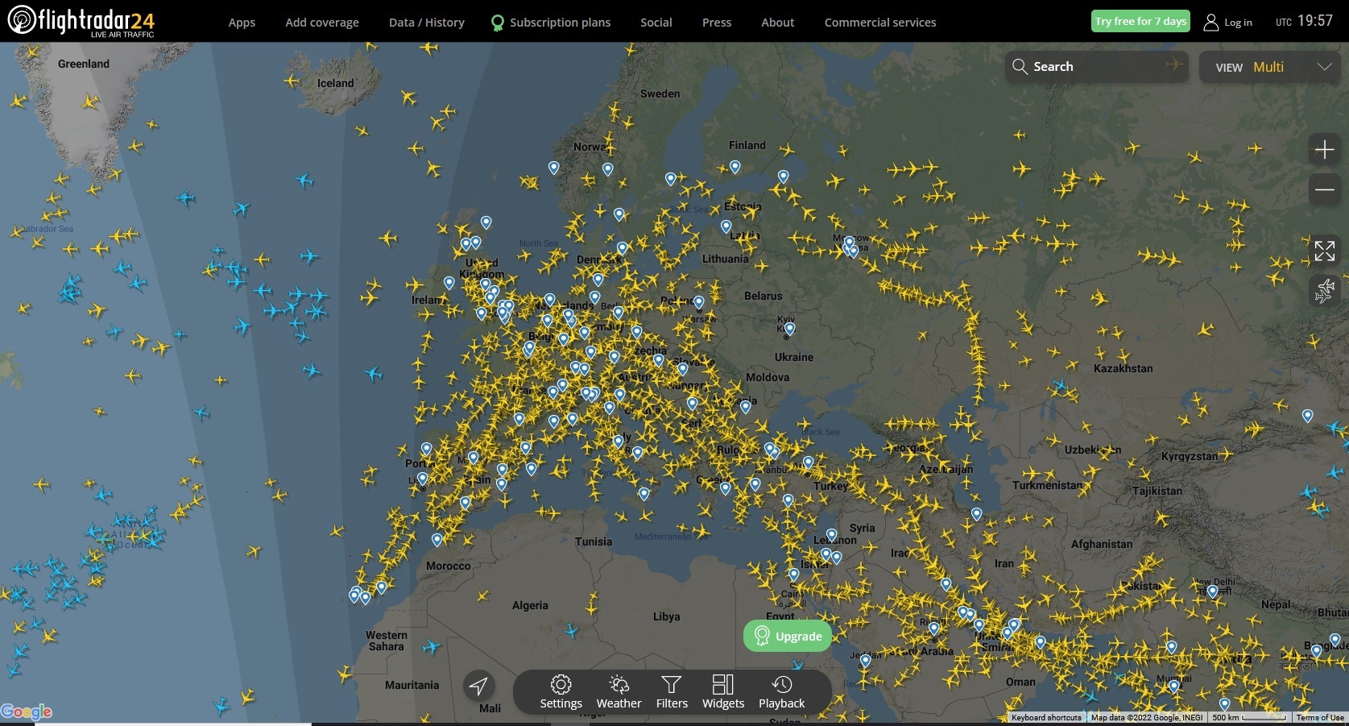Open the Widgets panel
The image size is (1349, 726).
(x=723, y=692)
